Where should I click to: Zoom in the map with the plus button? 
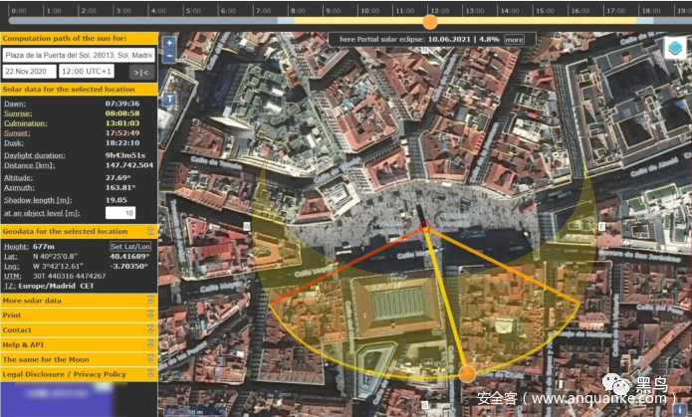click(x=169, y=43)
